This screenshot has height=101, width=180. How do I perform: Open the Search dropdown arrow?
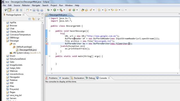coord(94,10)
